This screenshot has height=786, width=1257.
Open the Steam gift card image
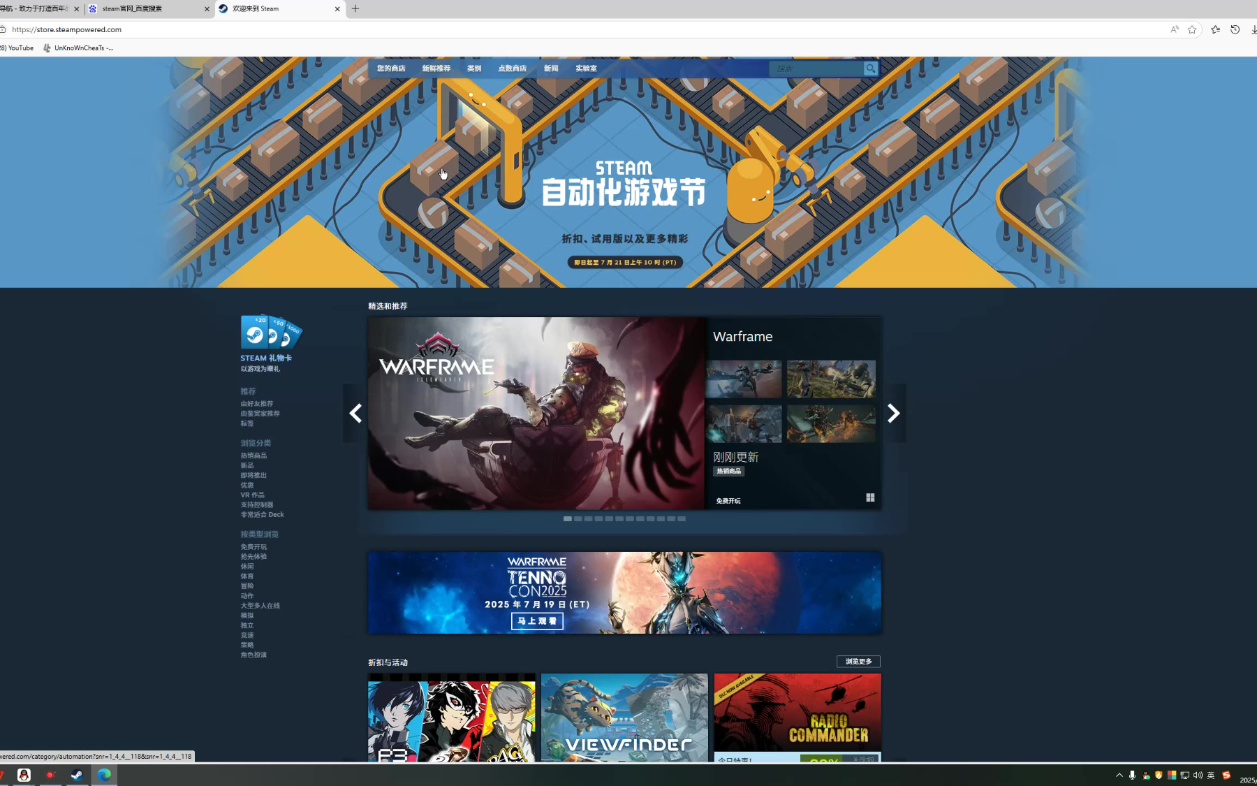click(272, 332)
